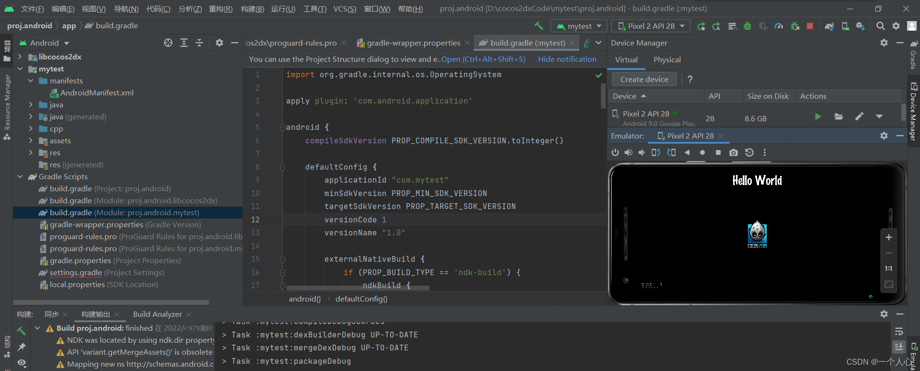The height and width of the screenshot is (371, 920).
Task: Rotate the emulator right
Action: pyautogui.click(x=671, y=152)
